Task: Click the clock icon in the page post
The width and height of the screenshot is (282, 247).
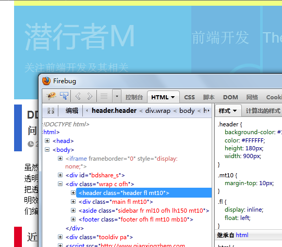Action: tap(31, 144)
